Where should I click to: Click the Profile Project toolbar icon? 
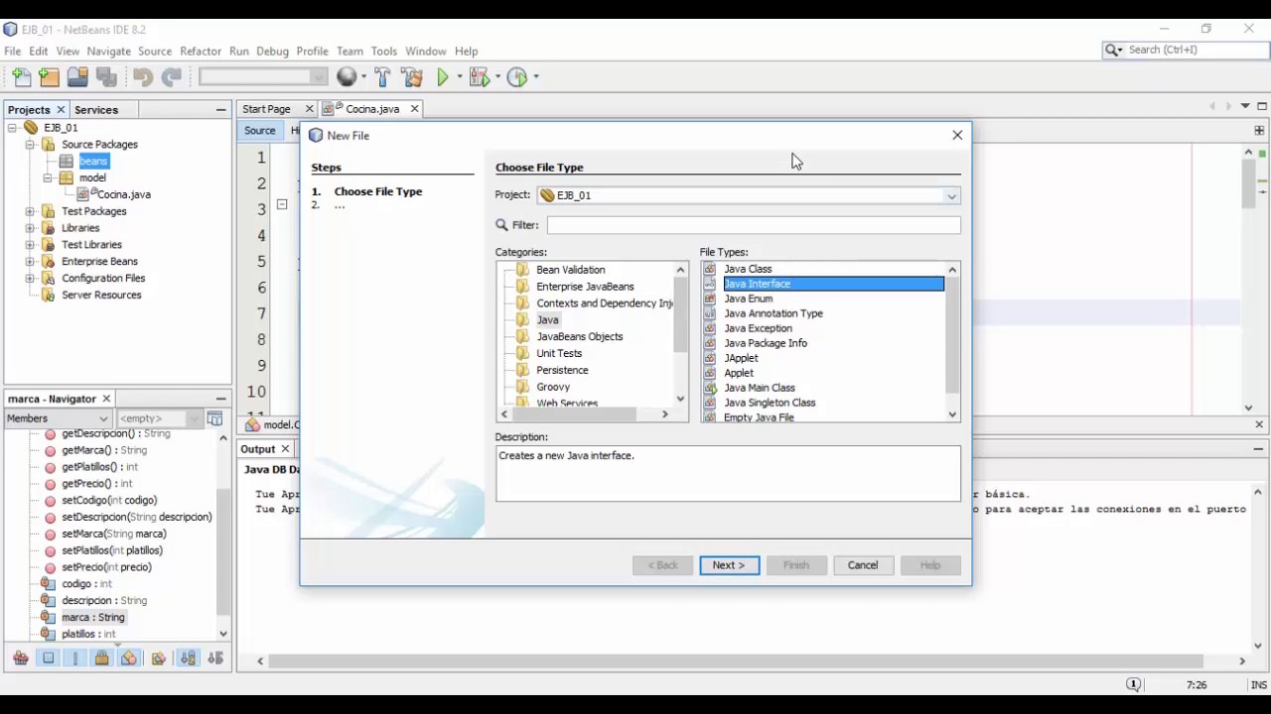click(517, 77)
